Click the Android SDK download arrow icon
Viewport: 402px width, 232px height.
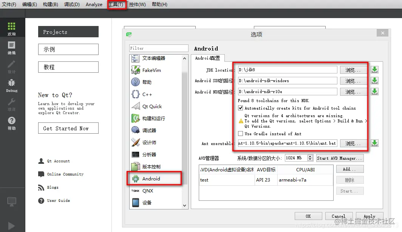(374, 81)
